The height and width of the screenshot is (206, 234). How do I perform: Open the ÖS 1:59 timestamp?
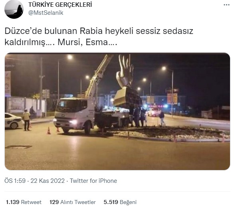point(15,181)
